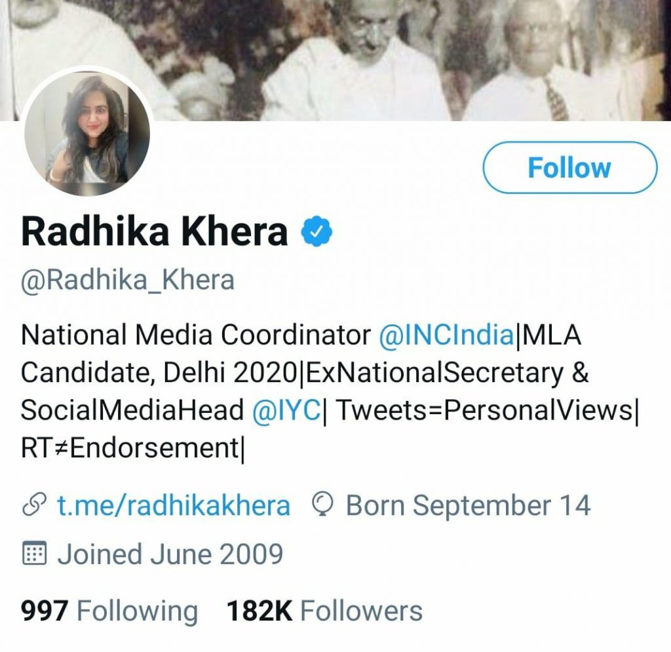The image size is (671, 652).
Task: Click the Joined June 2009 text
Action: point(170,554)
